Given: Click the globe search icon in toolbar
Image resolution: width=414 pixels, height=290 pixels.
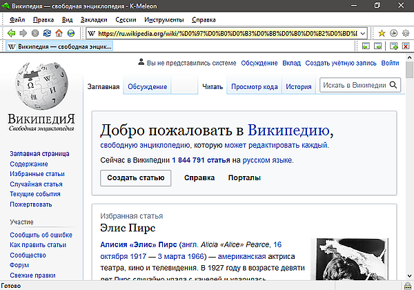Looking at the screenshot, I should pyautogui.click(x=71, y=33).
